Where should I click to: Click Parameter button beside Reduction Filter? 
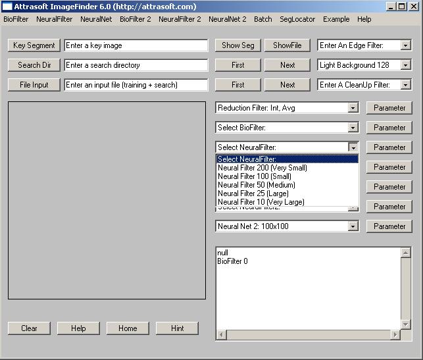click(389, 108)
